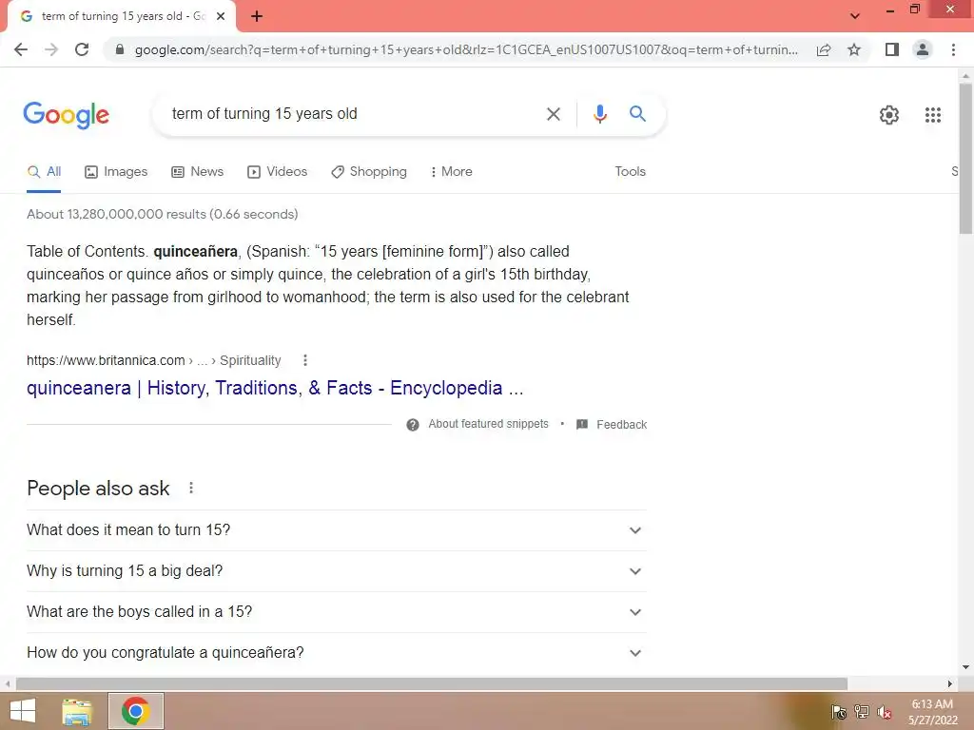The height and width of the screenshot is (730, 974).
Task: Expand 'What are the boys called in a 15?'
Action: (337, 612)
